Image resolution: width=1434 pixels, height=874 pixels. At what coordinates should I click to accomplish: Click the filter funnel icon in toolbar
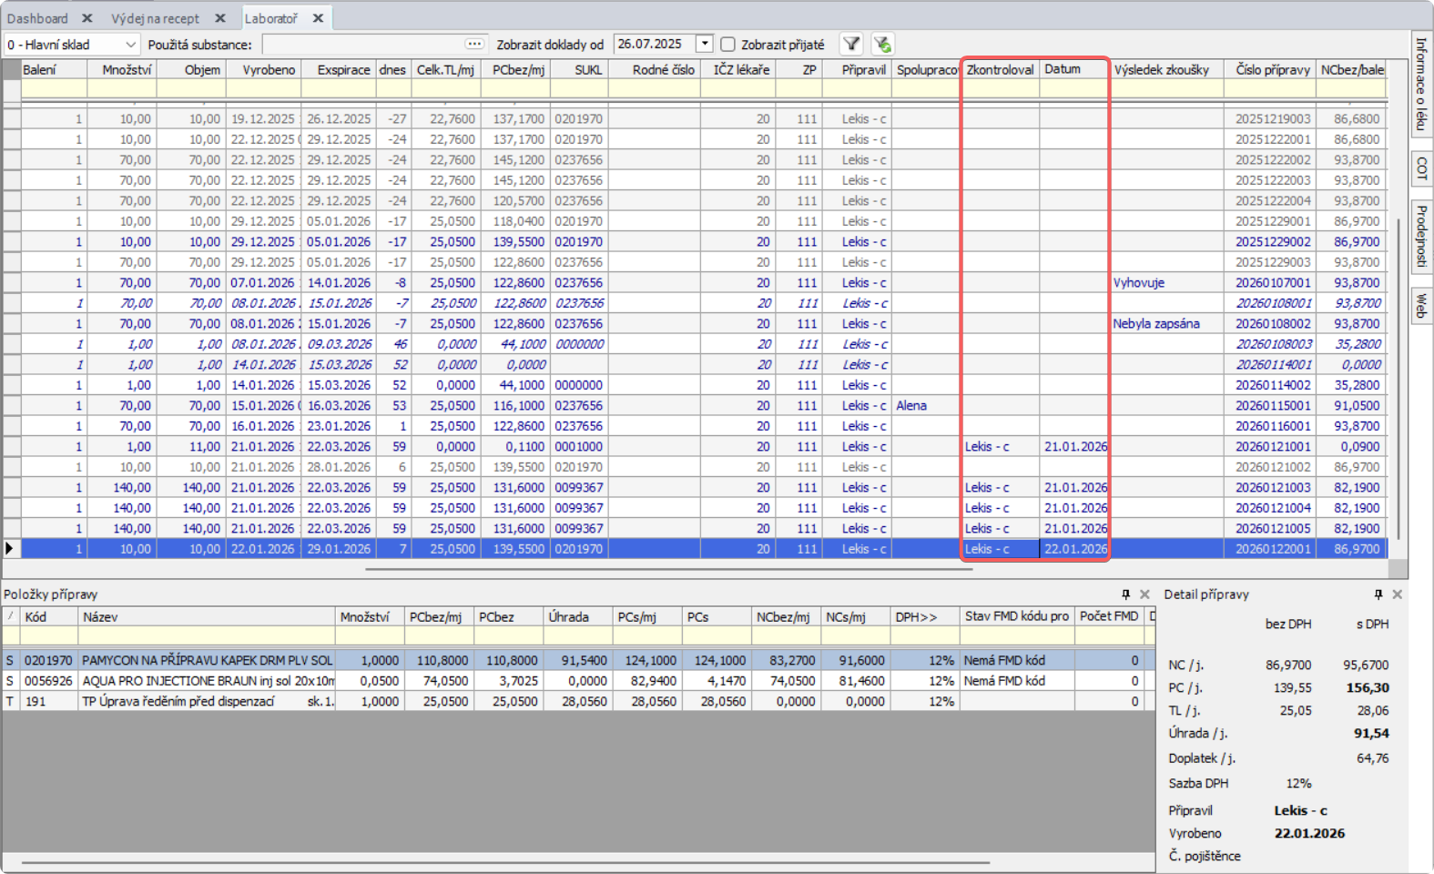click(x=851, y=44)
